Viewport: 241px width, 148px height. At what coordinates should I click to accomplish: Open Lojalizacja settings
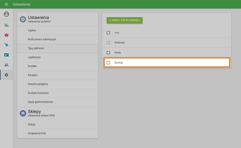click(x=34, y=57)
